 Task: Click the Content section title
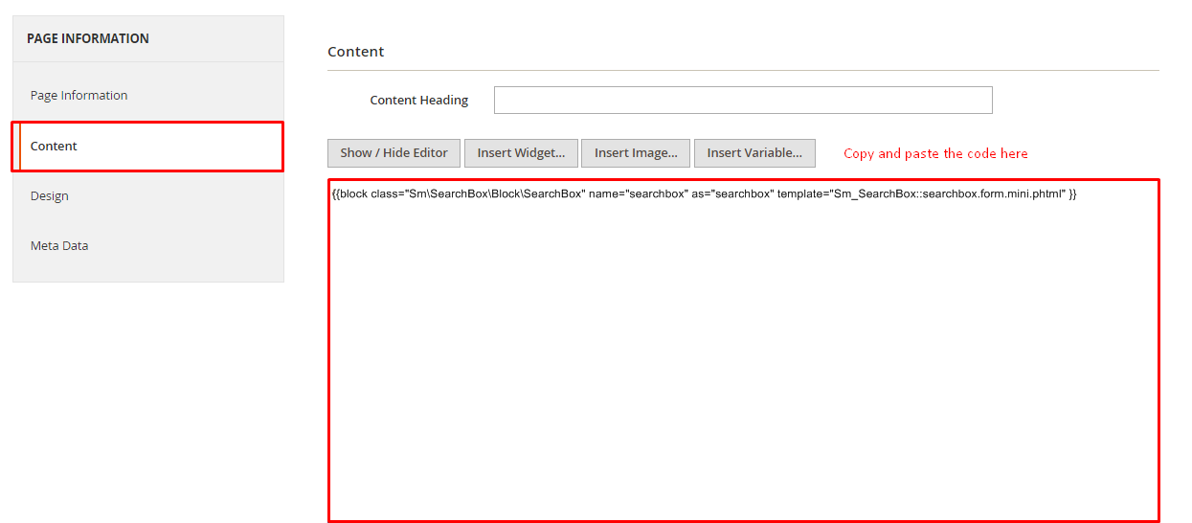[x=356, y=52]
